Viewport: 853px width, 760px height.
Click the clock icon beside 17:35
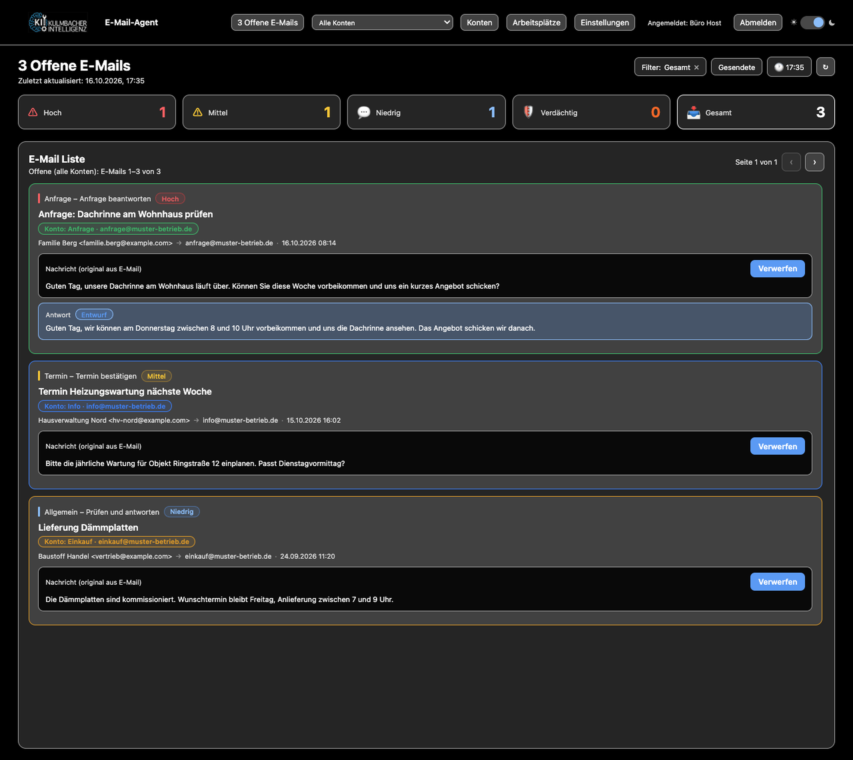click(x=778, y=67)
